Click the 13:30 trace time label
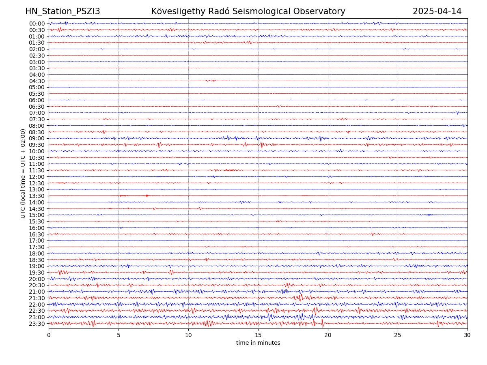Viewport: 487px width, 365px height. click(x=37, y=196)
